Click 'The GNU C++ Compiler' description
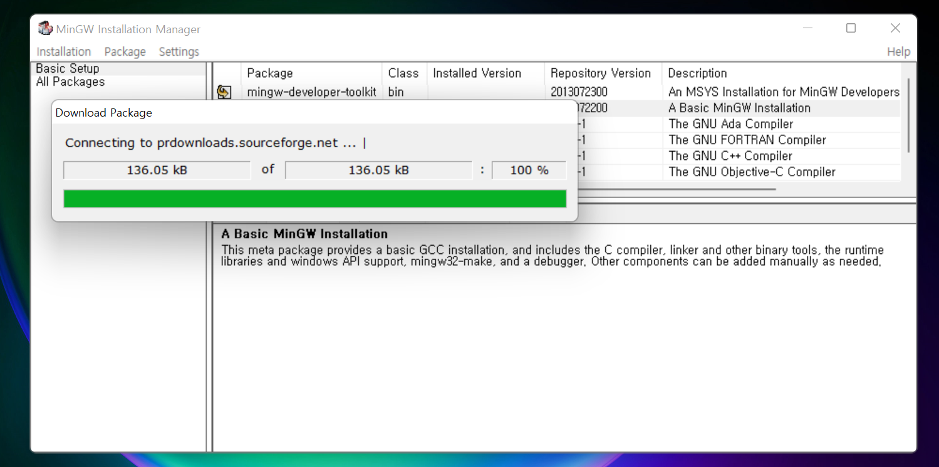 coord(730,156)
